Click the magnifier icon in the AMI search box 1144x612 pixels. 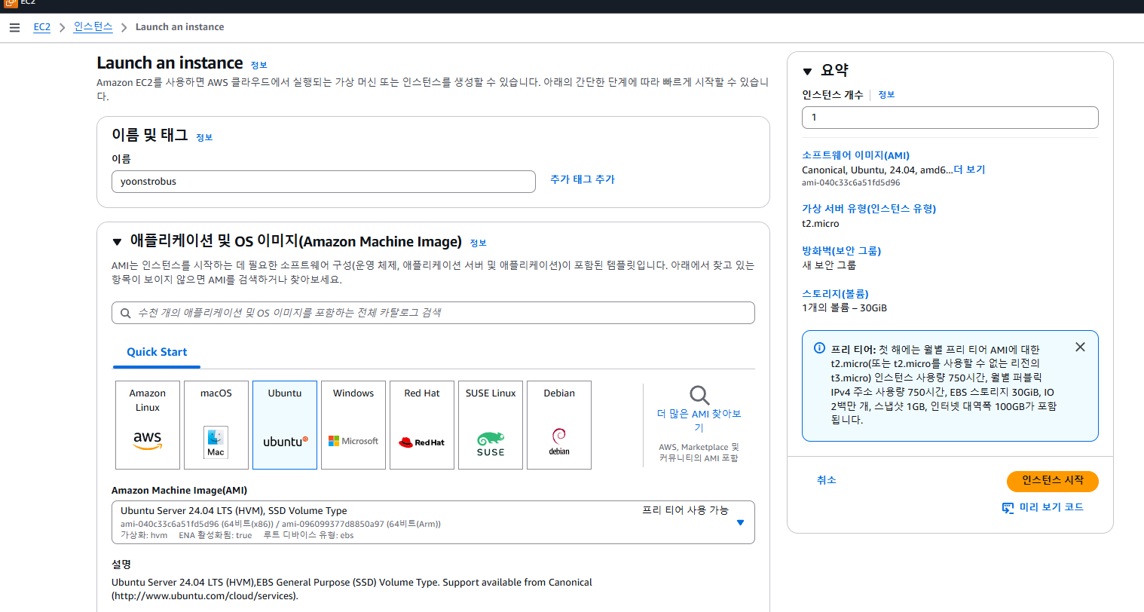click(126, 313)
